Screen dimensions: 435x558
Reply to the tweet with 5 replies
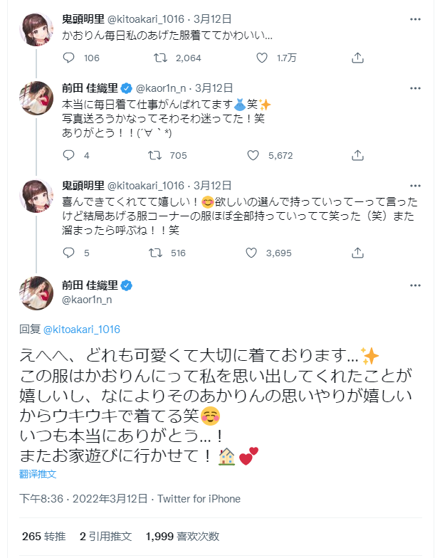[x=69, y=252]
